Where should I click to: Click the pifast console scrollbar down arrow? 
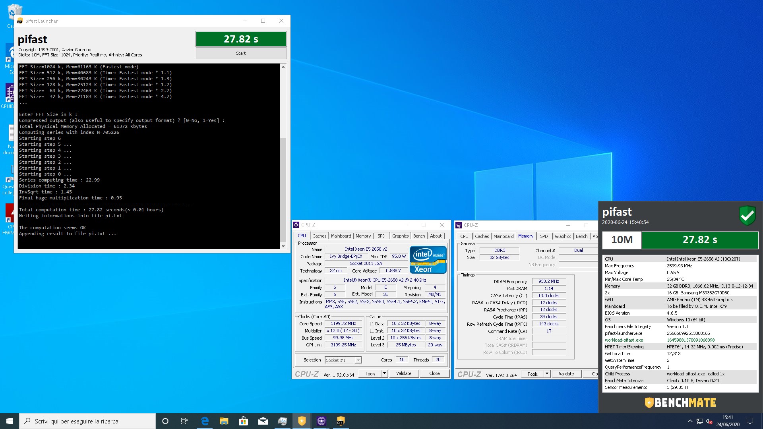pos(283,246)
